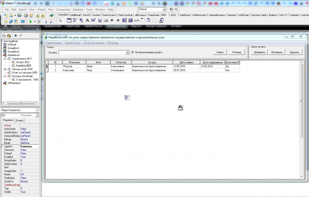Image resolution: width=309 pixels, height=197 pixels.
Task: Switch to the Data Access palette tab
Action: pos(109,15)
